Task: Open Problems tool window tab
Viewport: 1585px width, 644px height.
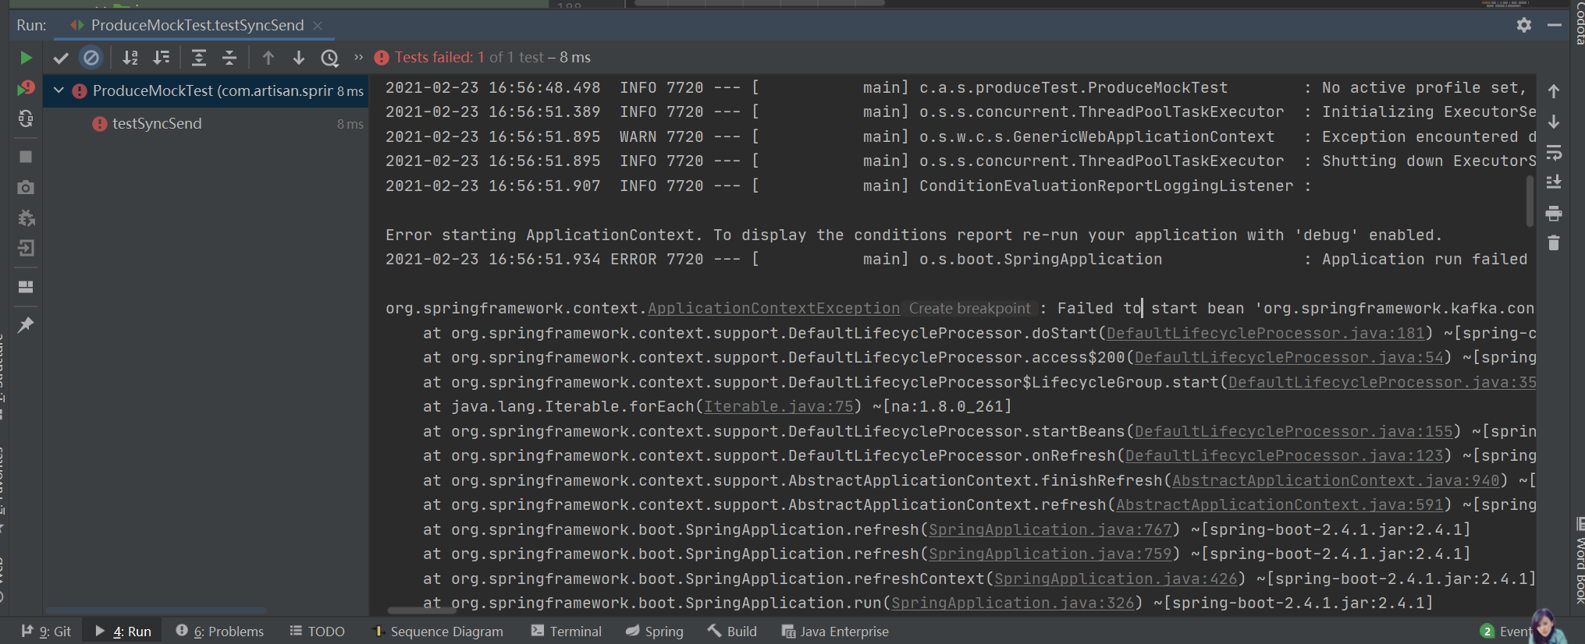Action: [x=220, y=631]
